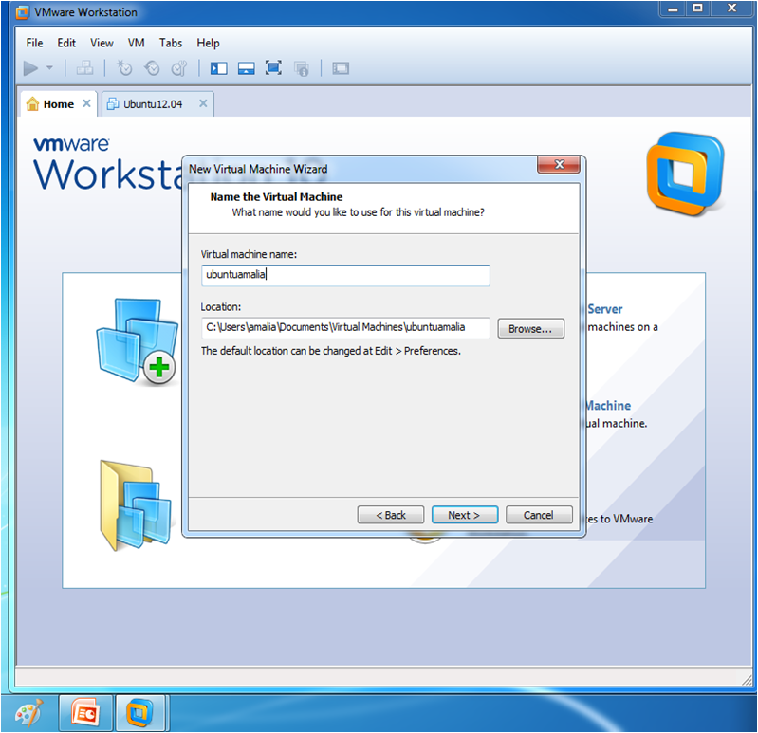Click the VMware title bar icon
Viewport: 758px width, 733px height.
click(22, 12)
